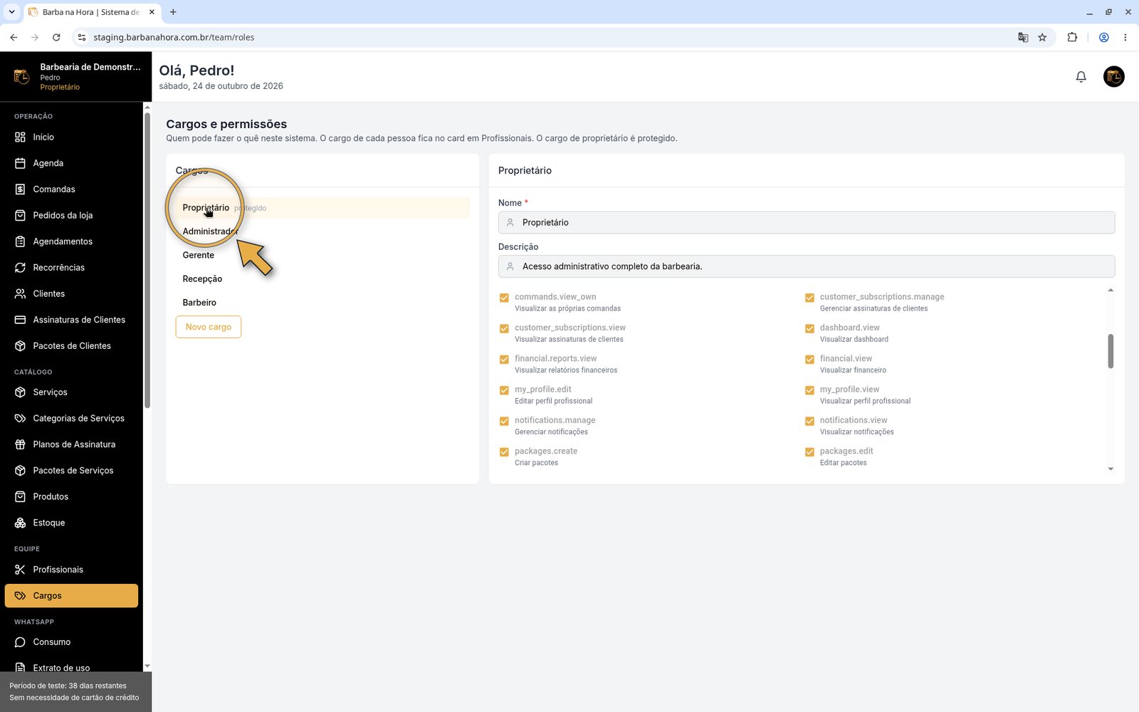The height and width of the screenshot is (712, 1139).
Task: Select the Administrador role
Action: 322,231
